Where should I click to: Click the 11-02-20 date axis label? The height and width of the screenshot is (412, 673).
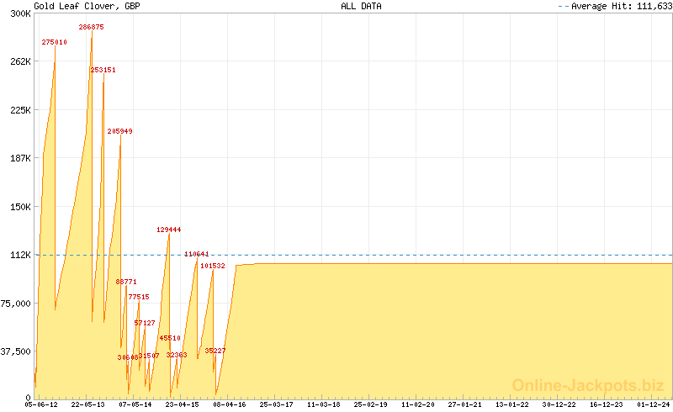click(418, 404)
